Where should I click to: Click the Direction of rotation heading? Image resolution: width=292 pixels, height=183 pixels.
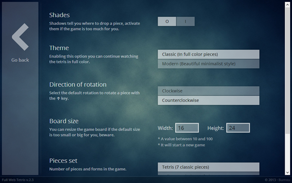pos(78,84)
